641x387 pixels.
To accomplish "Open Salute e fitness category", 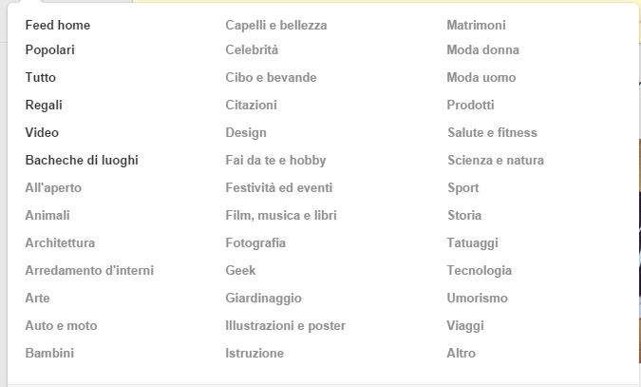I will (492, 132).
